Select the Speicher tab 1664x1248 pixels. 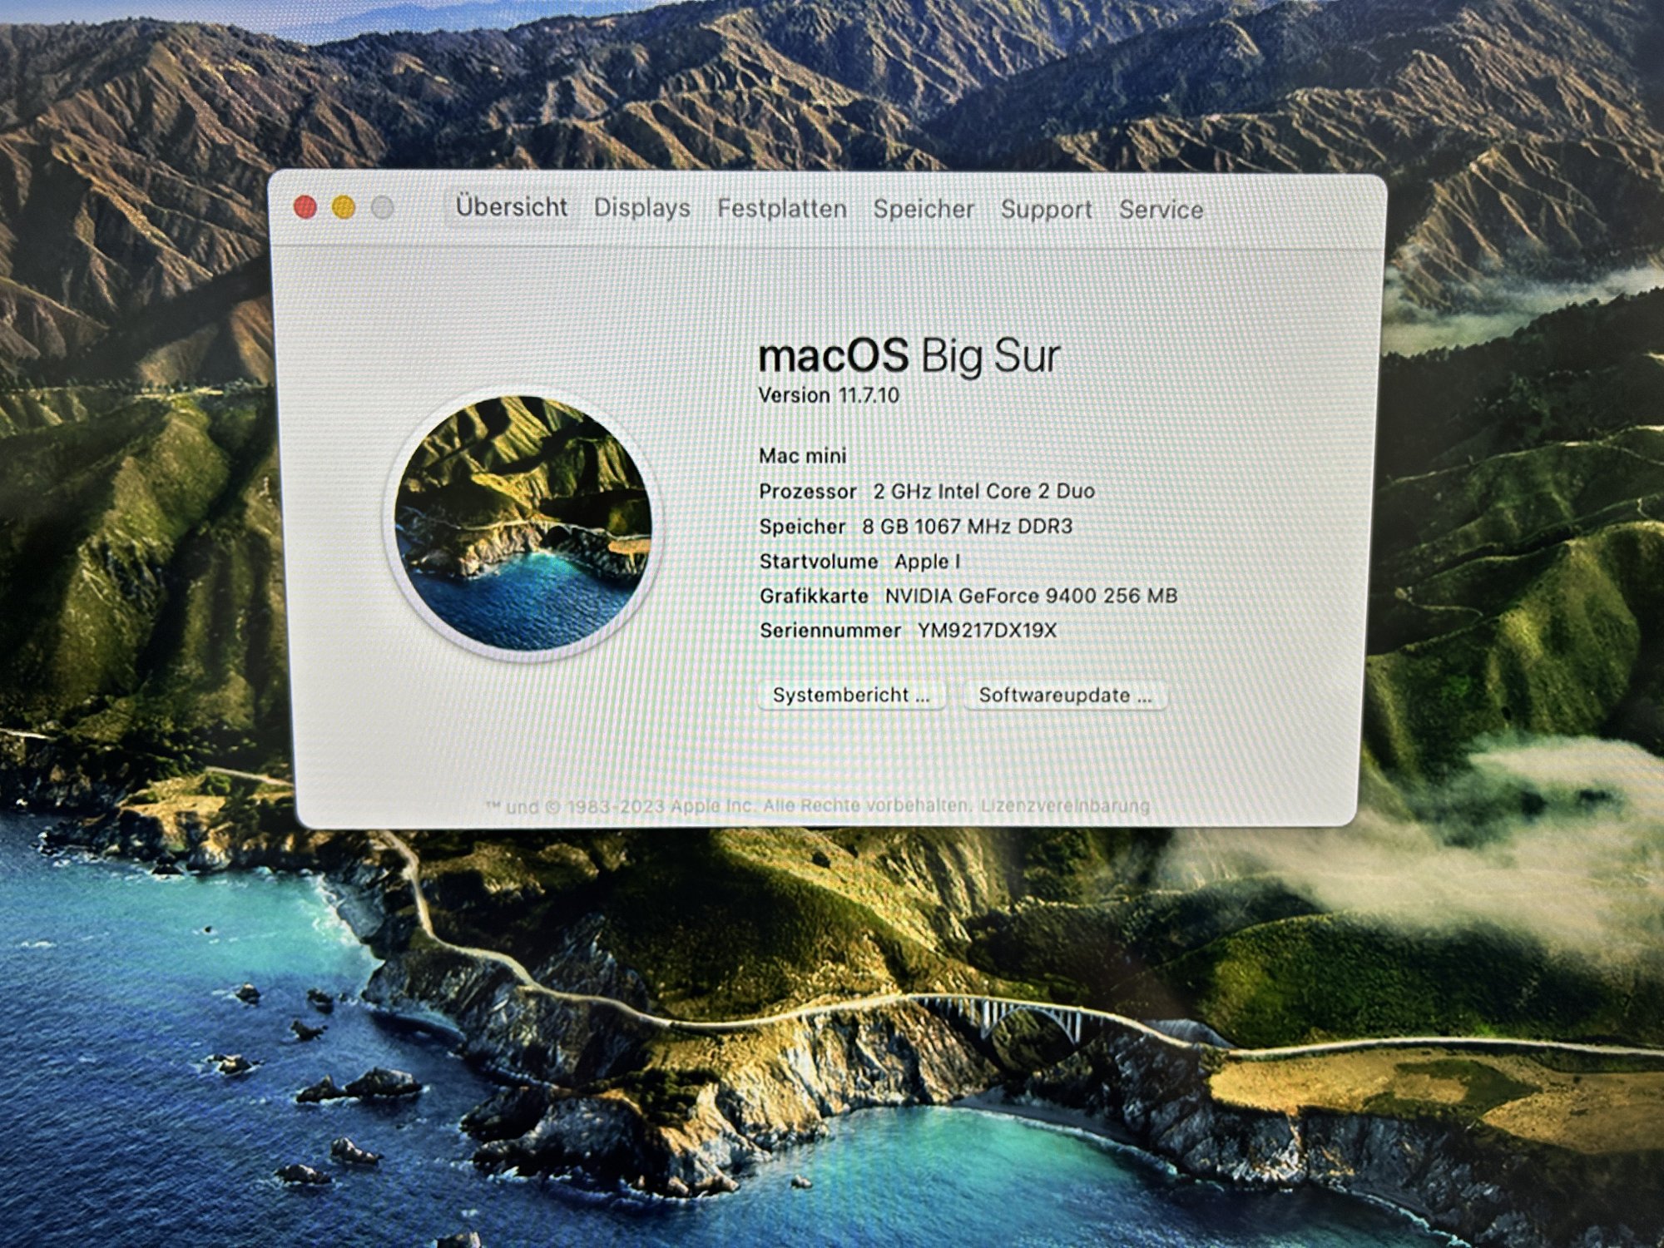(923, 210)
